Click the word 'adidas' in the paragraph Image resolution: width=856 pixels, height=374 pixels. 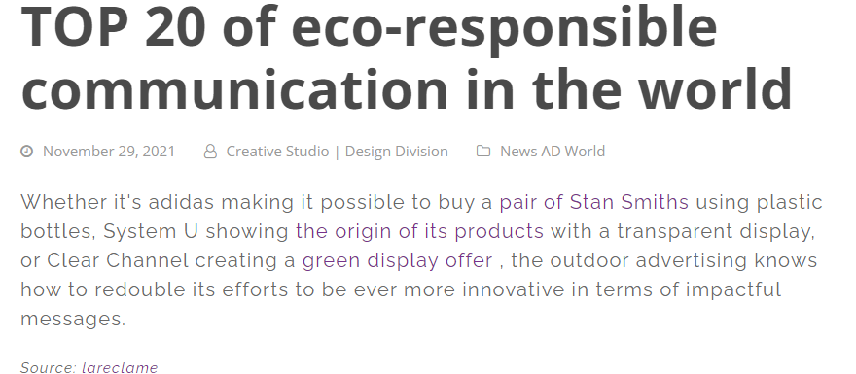[181, 202]
